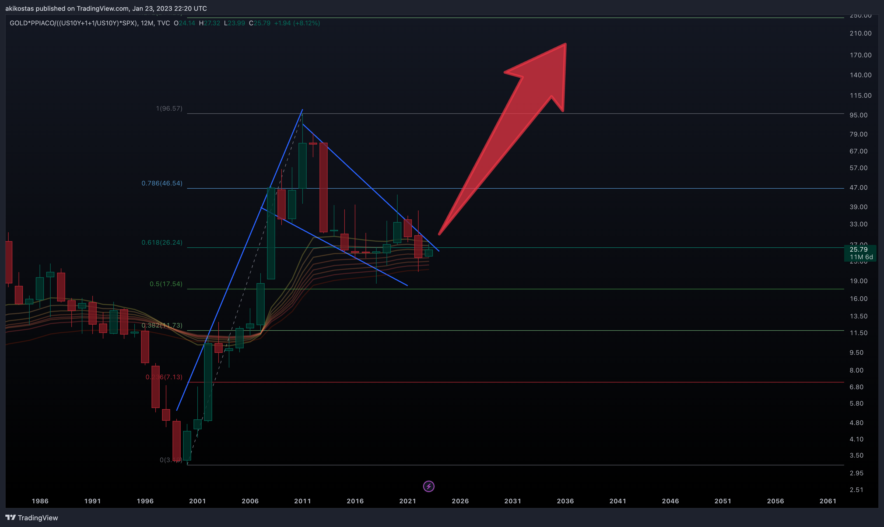
Task: Click the 19.00 price axis label
Action: [x=858, y=281]
